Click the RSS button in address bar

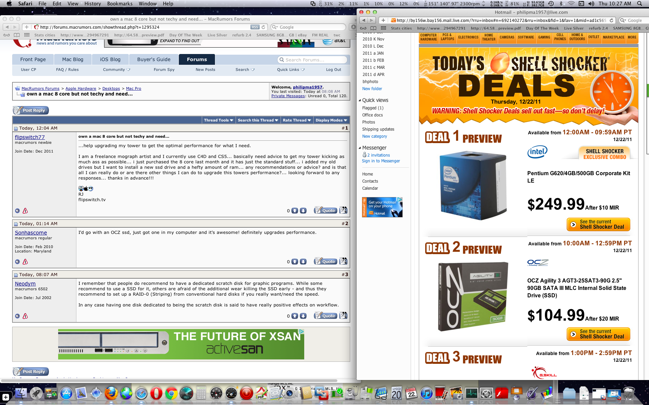[x=255, y=27]
